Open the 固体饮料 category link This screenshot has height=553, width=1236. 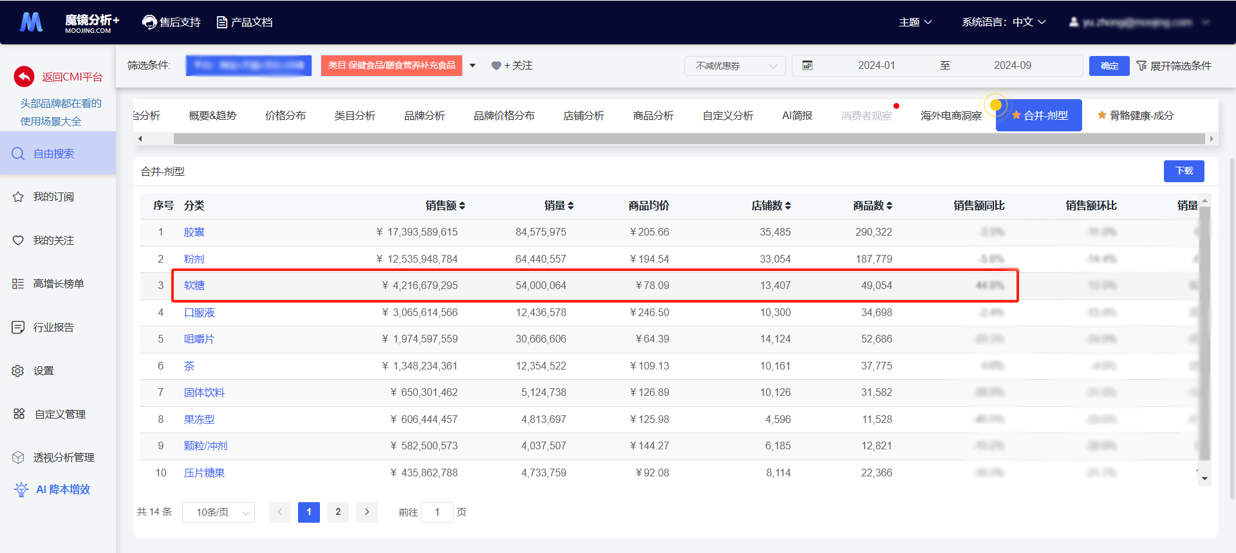204,393
